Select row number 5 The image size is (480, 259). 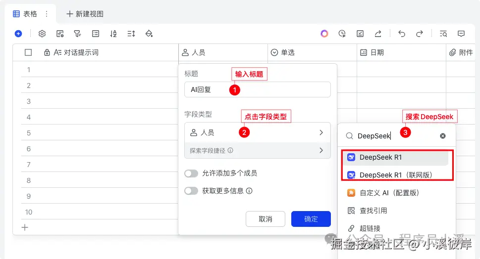(28, 133)
